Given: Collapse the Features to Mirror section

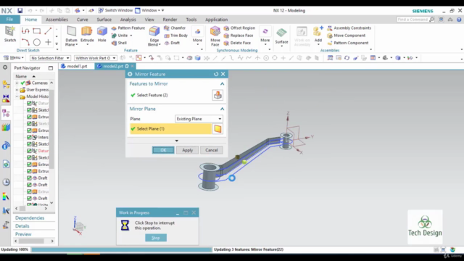Looking at the screenshot, I should [223, 84].
